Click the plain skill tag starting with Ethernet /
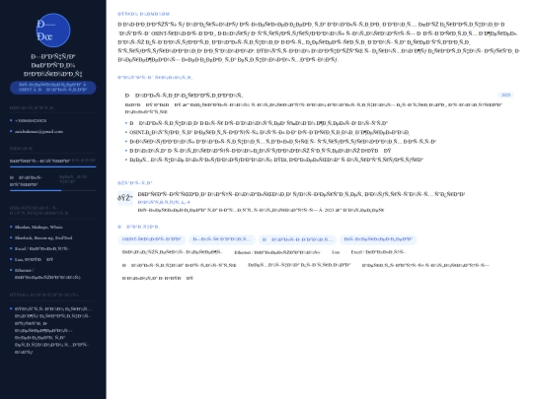Image resolution: width=533 pixels, height=399 pixels. click(277, 252)
